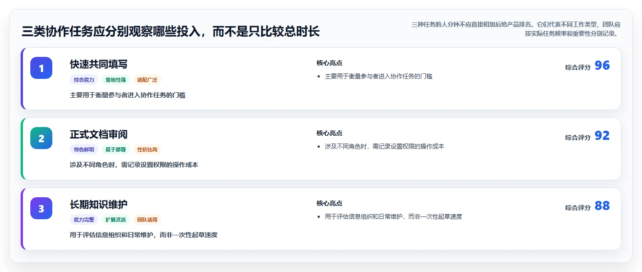The height and width of the screenshot is (272, 642).
Task: Click the main heading 三类协作任务应分别观察哪些投入
Action: pyautogui.click(x=171, y=32)
